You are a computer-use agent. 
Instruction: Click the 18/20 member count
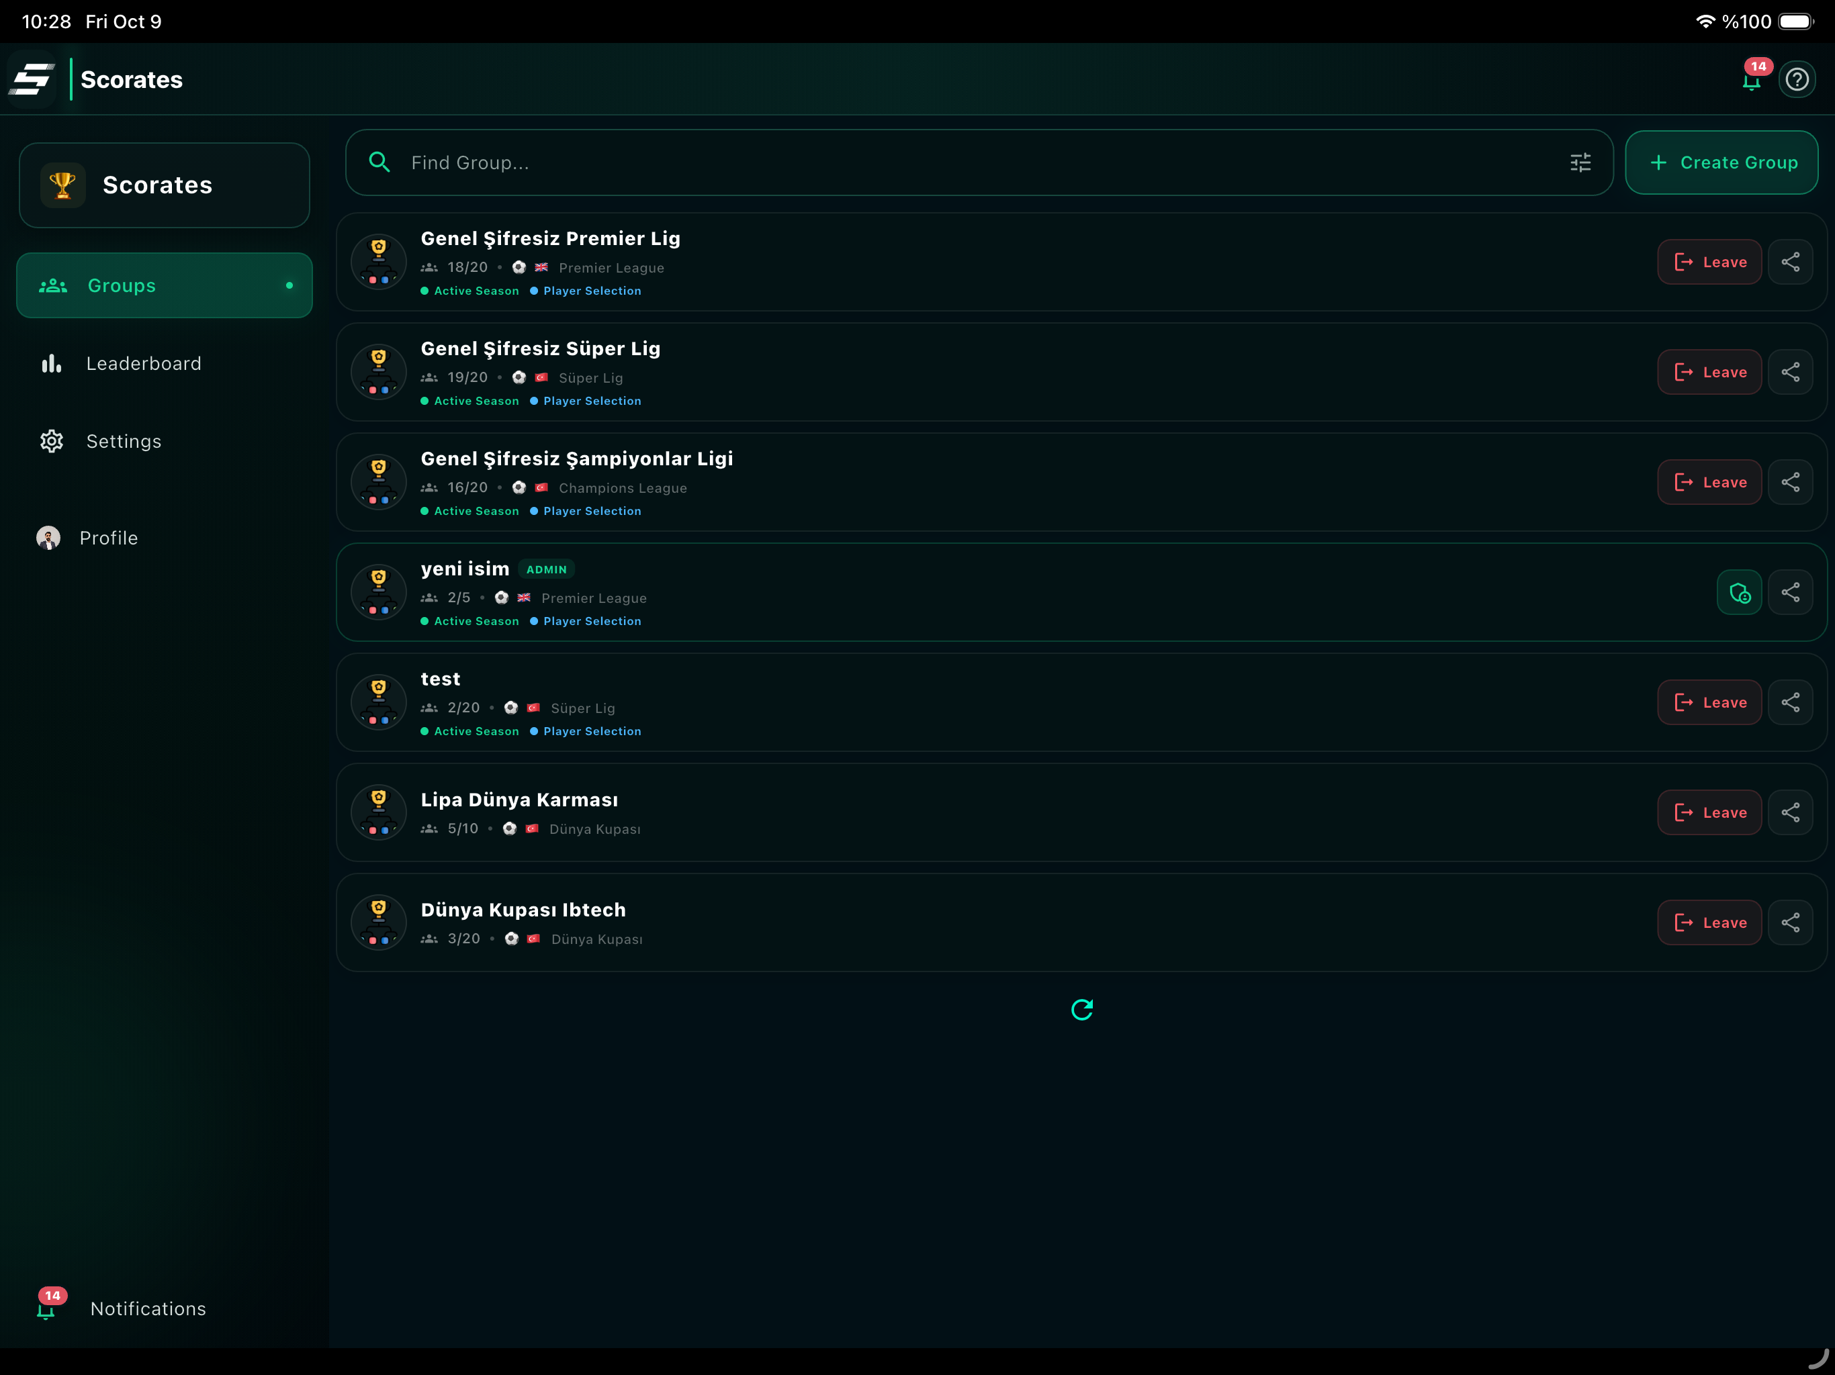(468, 267)
